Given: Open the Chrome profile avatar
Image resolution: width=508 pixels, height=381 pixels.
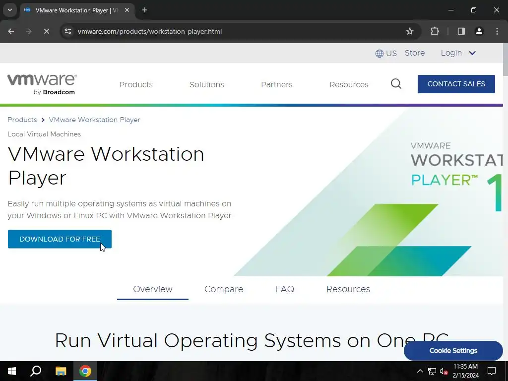Looking at the screenshot, I should (x=479, y=31).
